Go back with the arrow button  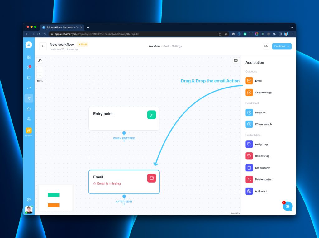coord(43,46)
